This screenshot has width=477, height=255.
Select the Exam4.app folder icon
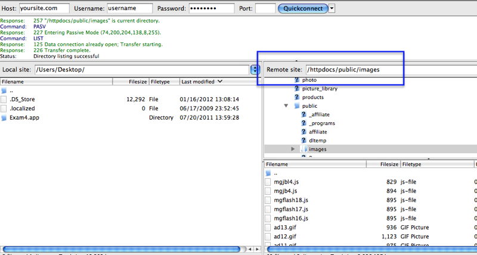pyautogui.click(x=4, y=118)
